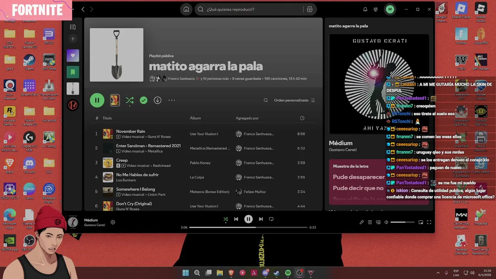Show hidden tray icons chevron
Screen dimensions: 496x279
tap(438, 273)
